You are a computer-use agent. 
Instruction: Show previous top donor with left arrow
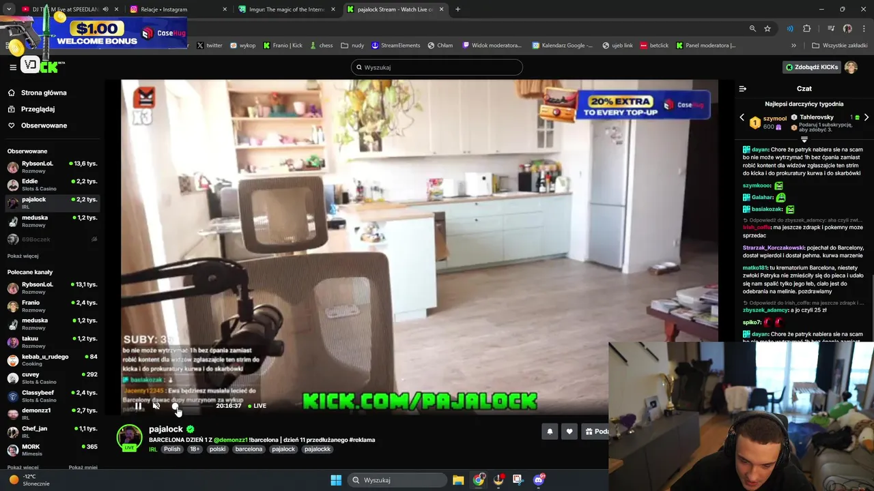742,118
